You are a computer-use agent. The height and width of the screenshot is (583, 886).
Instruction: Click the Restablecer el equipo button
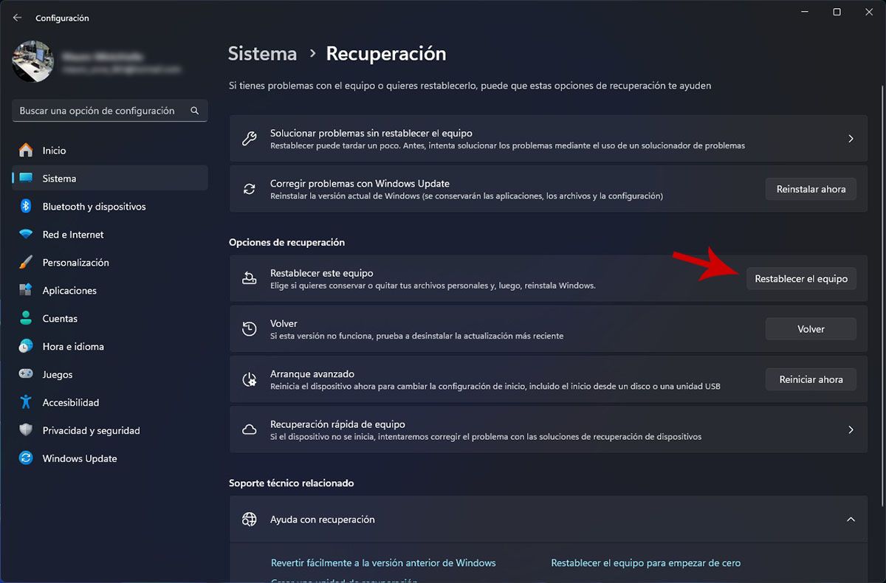[x=801, y=279]
